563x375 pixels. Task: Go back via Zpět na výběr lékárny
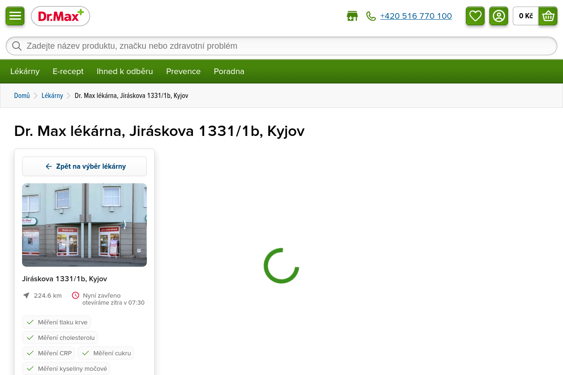(x=84, y=166)
